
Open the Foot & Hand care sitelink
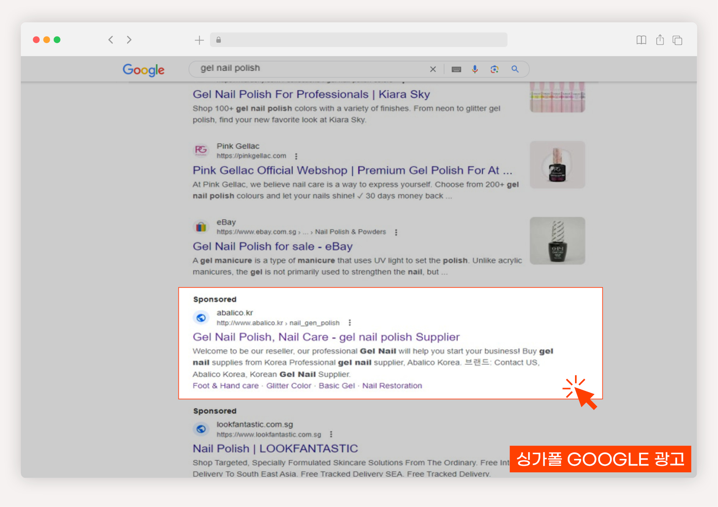(x=225, y=386)
